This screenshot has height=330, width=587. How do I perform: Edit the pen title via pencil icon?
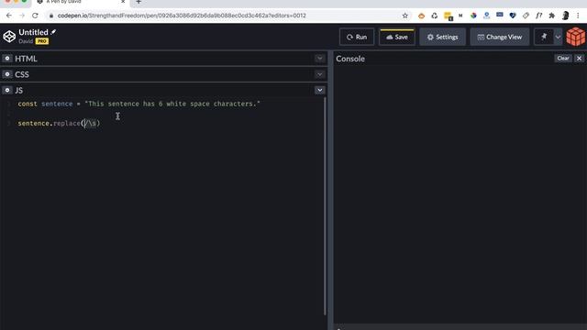[x=53, y=32]
